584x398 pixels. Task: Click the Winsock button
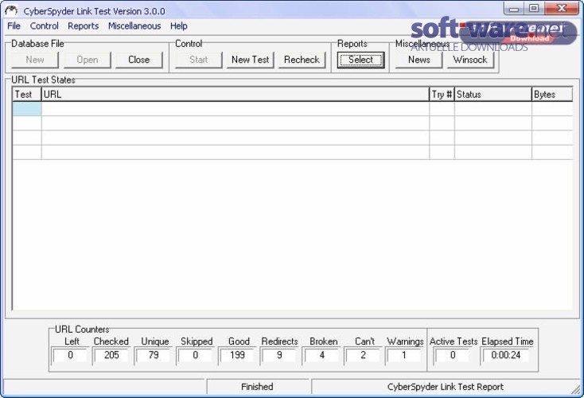pos(470,60)
